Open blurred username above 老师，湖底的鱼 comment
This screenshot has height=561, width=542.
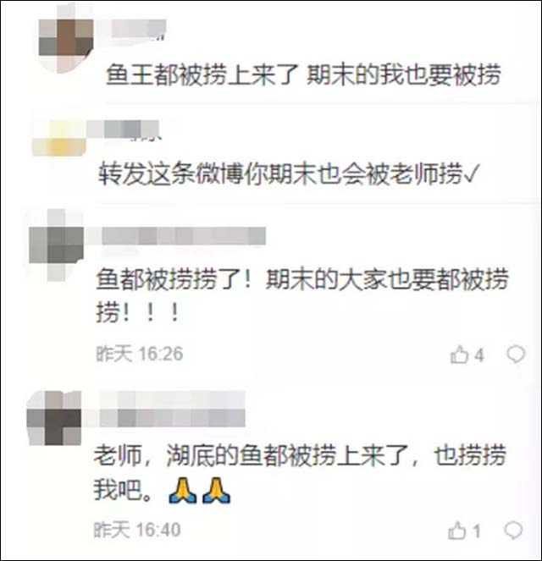(165, 409)
